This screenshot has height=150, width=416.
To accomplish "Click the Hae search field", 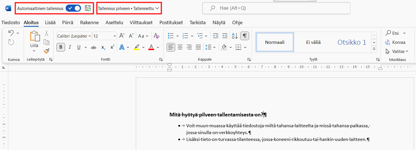I will click(x=276, y=8).
